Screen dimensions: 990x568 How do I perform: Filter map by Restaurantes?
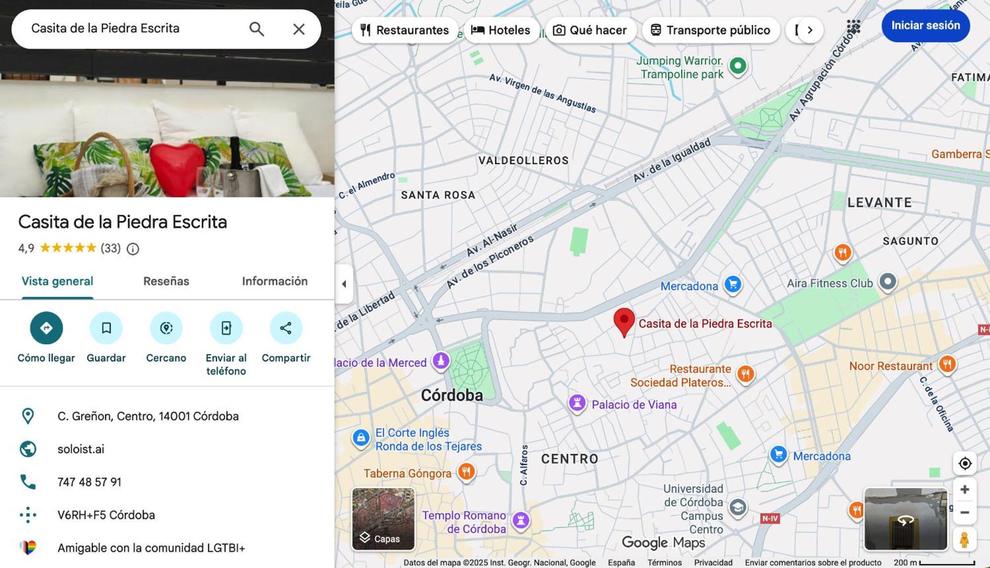point(405,30)
